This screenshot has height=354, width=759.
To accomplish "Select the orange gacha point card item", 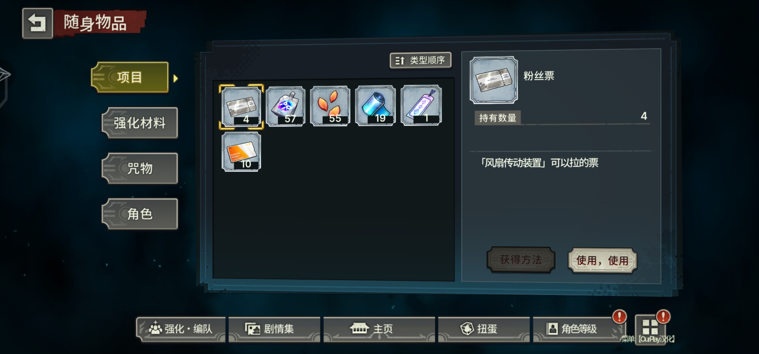I will pyautogui.click(x=241, y=152).
